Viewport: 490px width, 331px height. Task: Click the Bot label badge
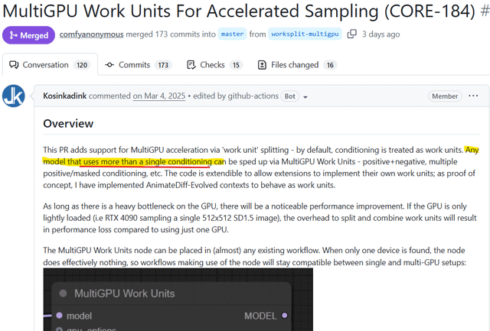pyautogui.click(x=289, y=96)
